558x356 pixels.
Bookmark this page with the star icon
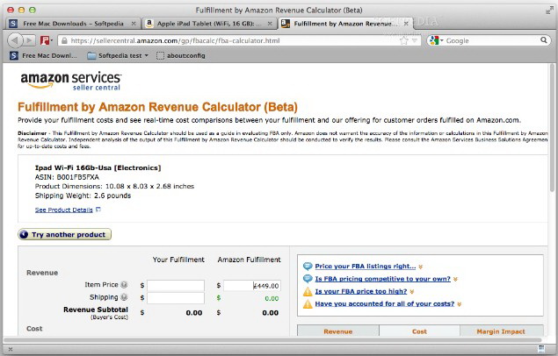click(x=404, y=40)
